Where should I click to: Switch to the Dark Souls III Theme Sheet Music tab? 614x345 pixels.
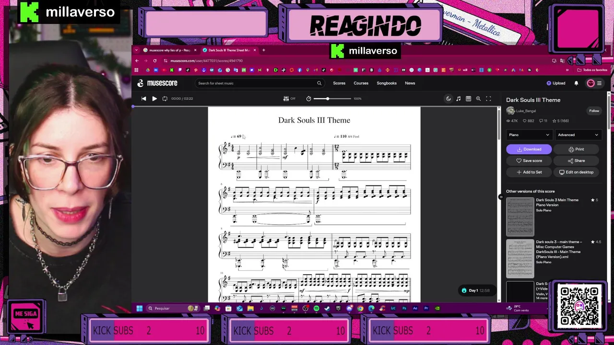(x=229, y=50)
